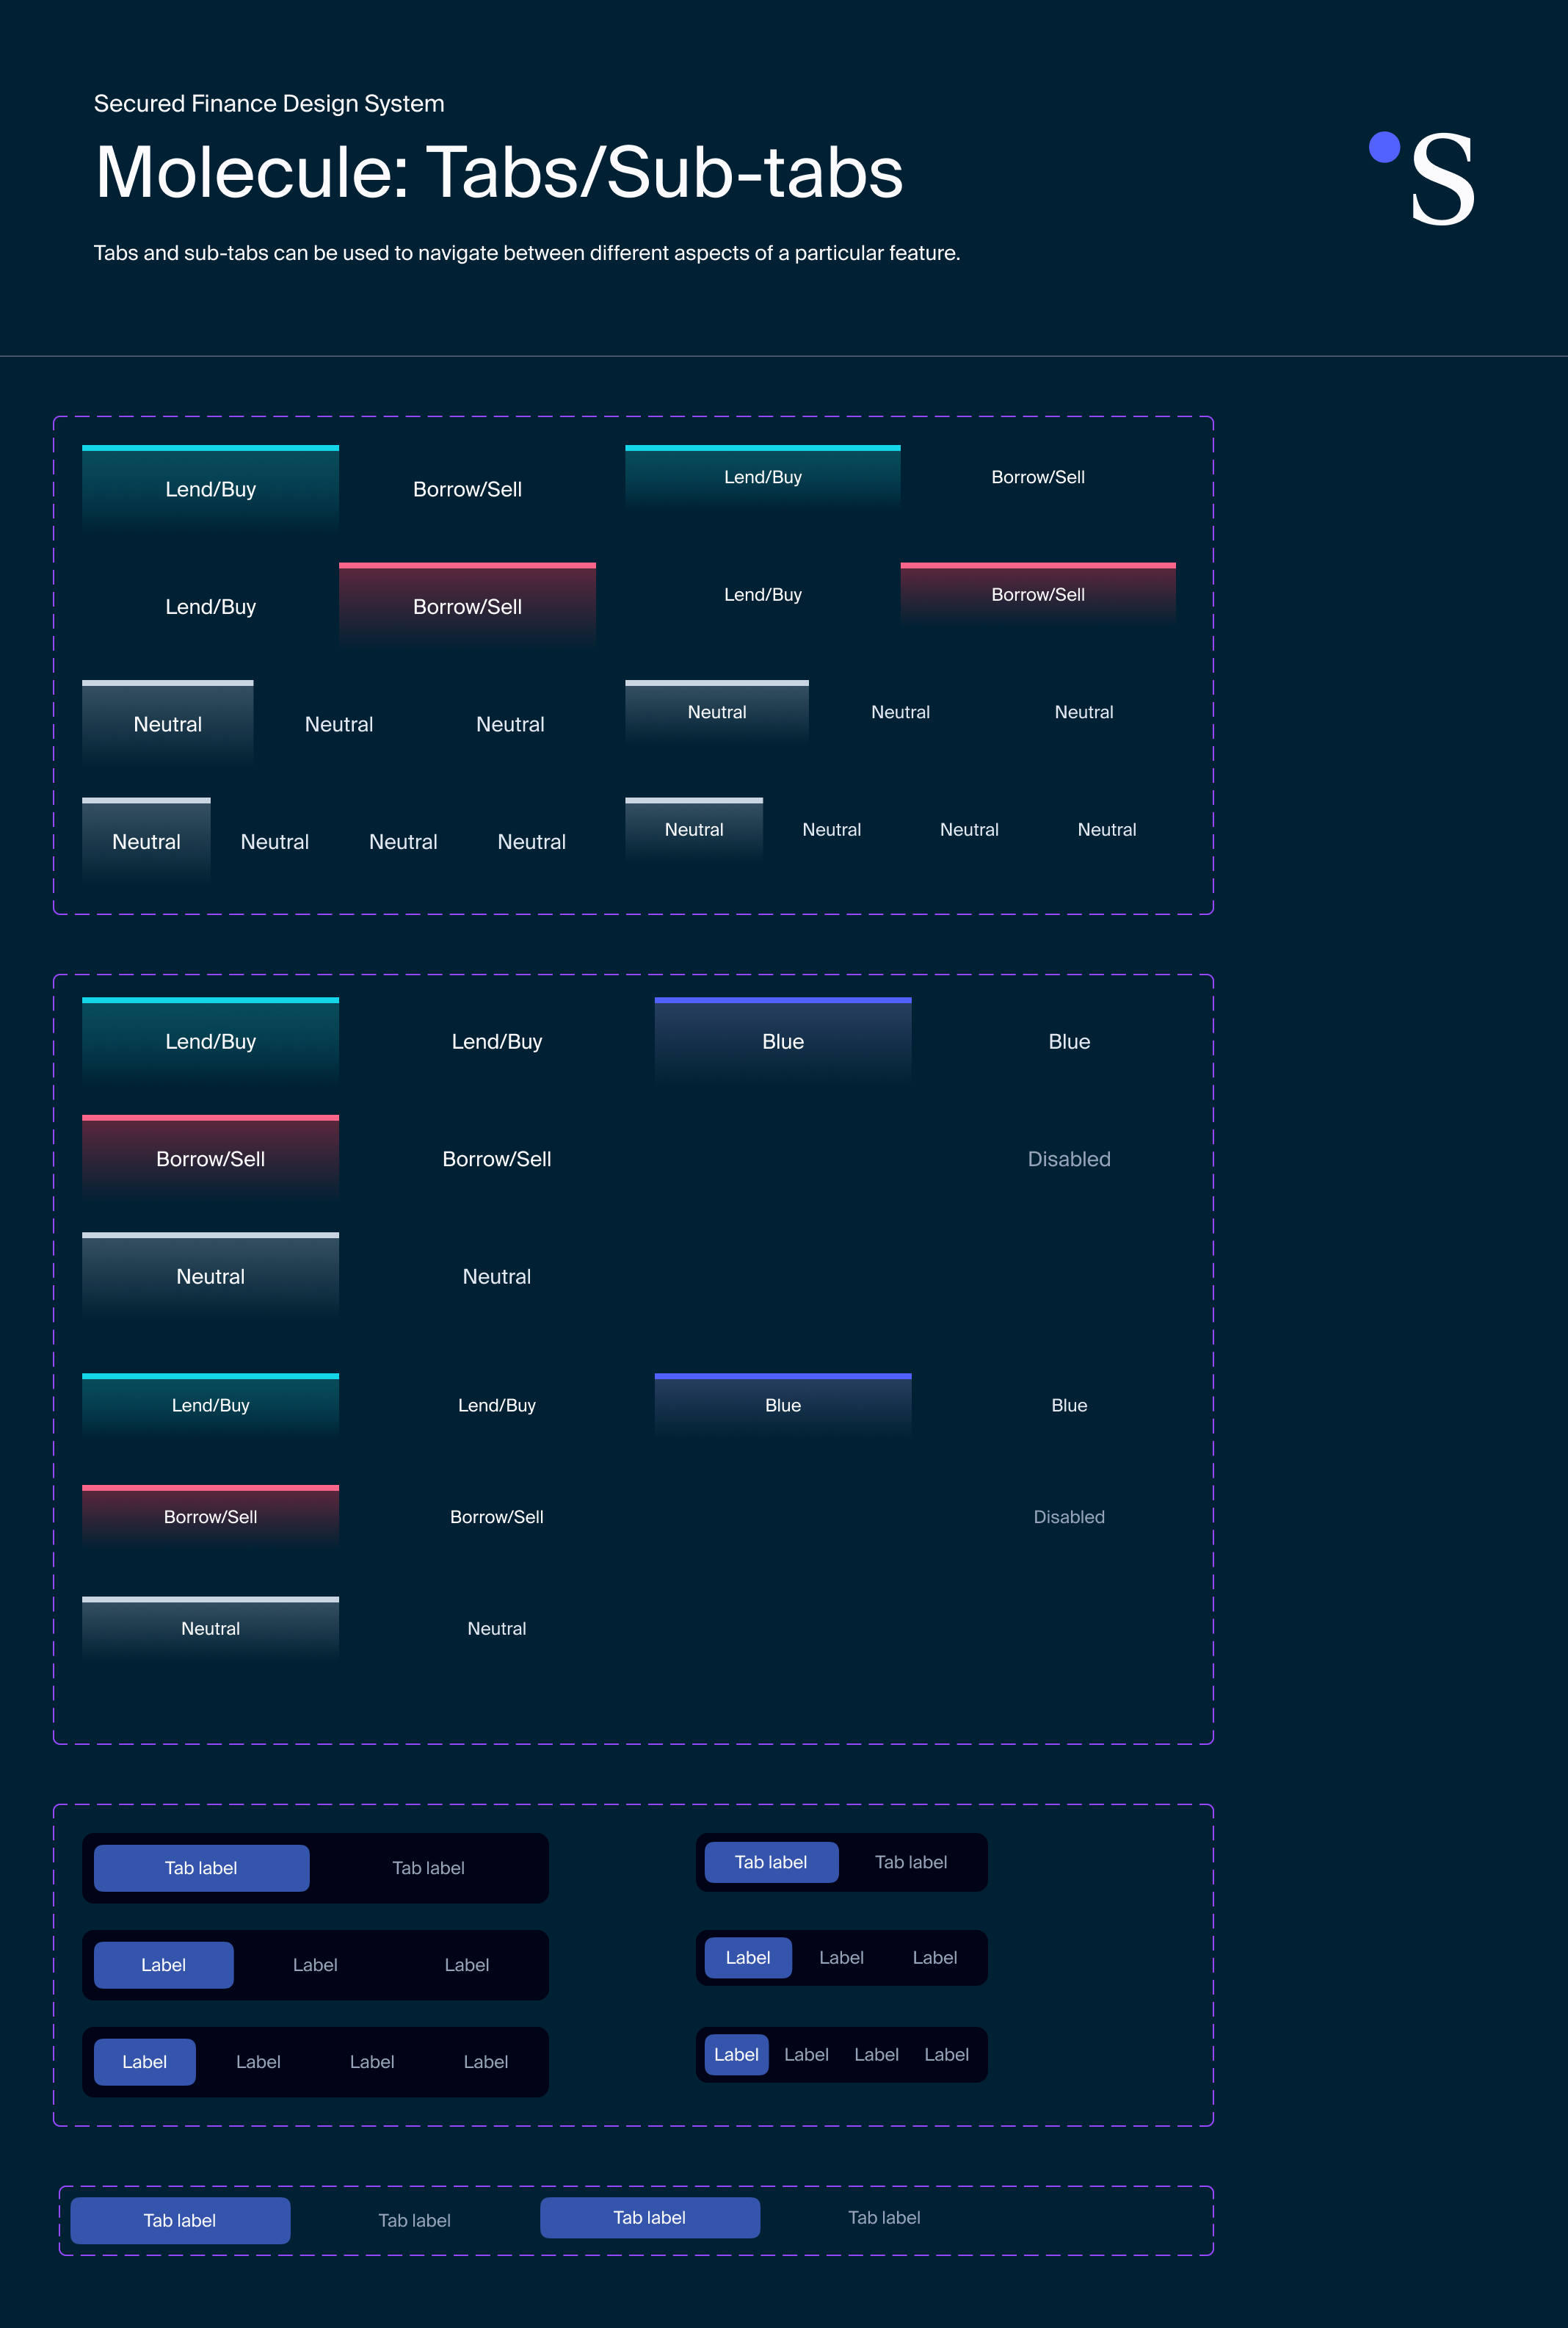
Task: Select active Label in small three-option control
Action: [x=748, y=1958]
